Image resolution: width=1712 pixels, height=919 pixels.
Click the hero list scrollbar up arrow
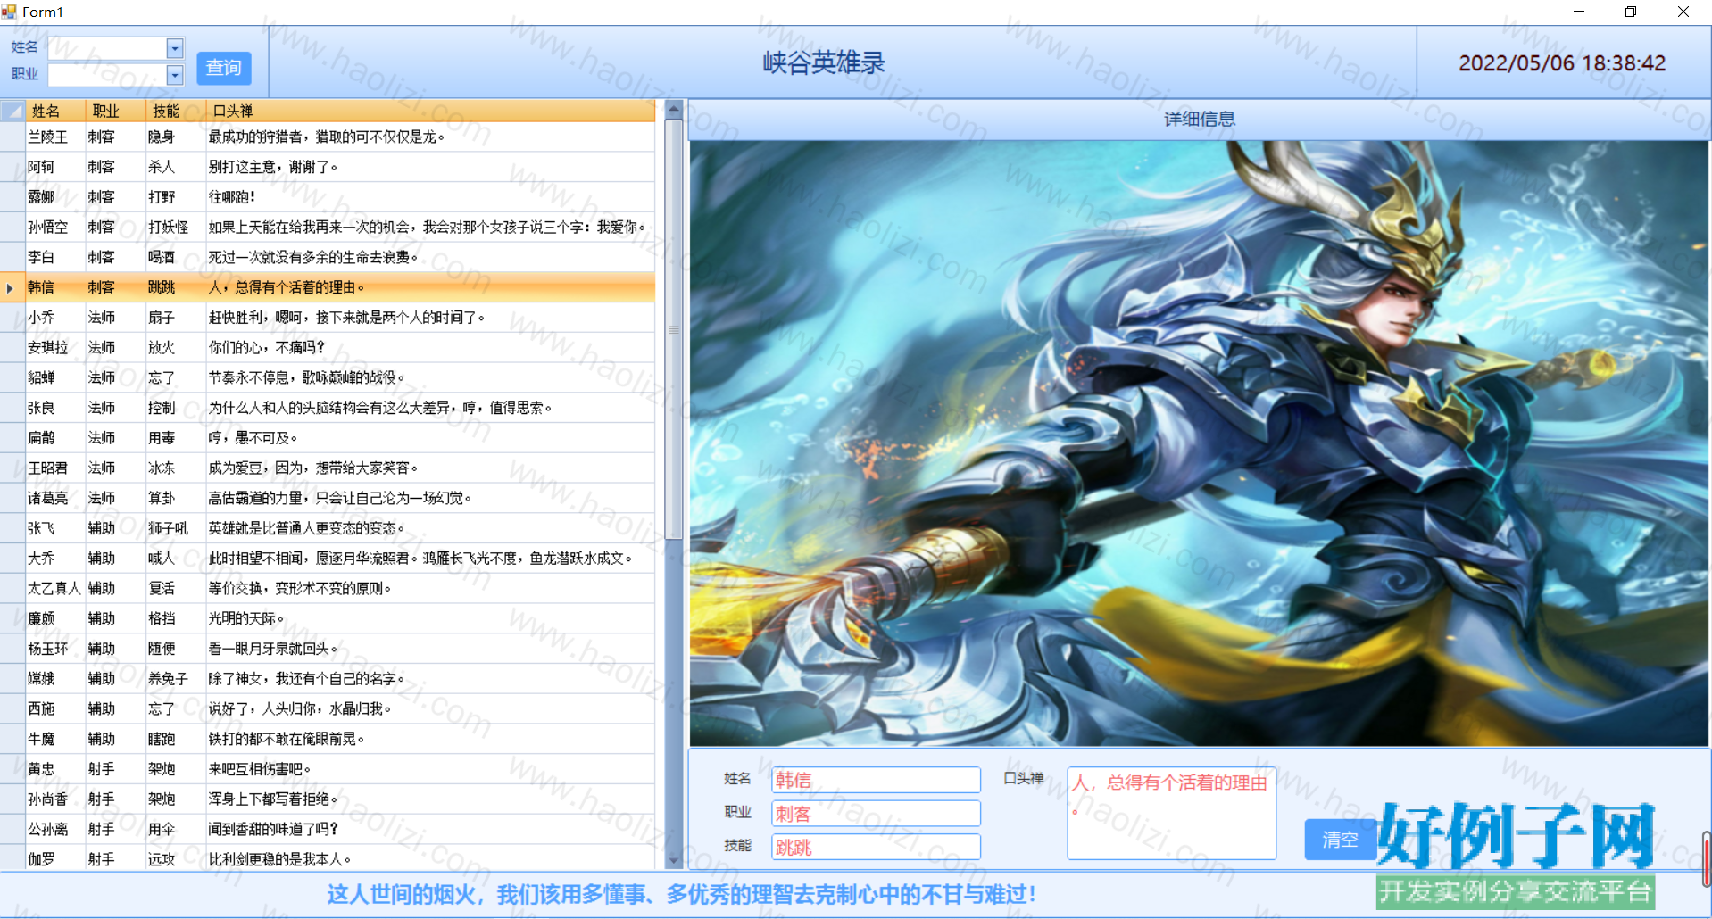(674, 110)
